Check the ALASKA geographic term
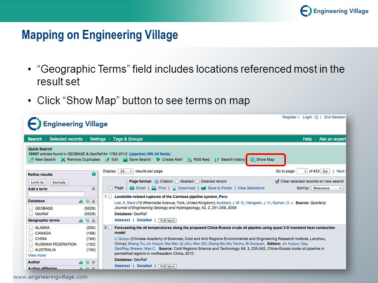Viewport: 378px width, 283px height. (x=31, y=228)
